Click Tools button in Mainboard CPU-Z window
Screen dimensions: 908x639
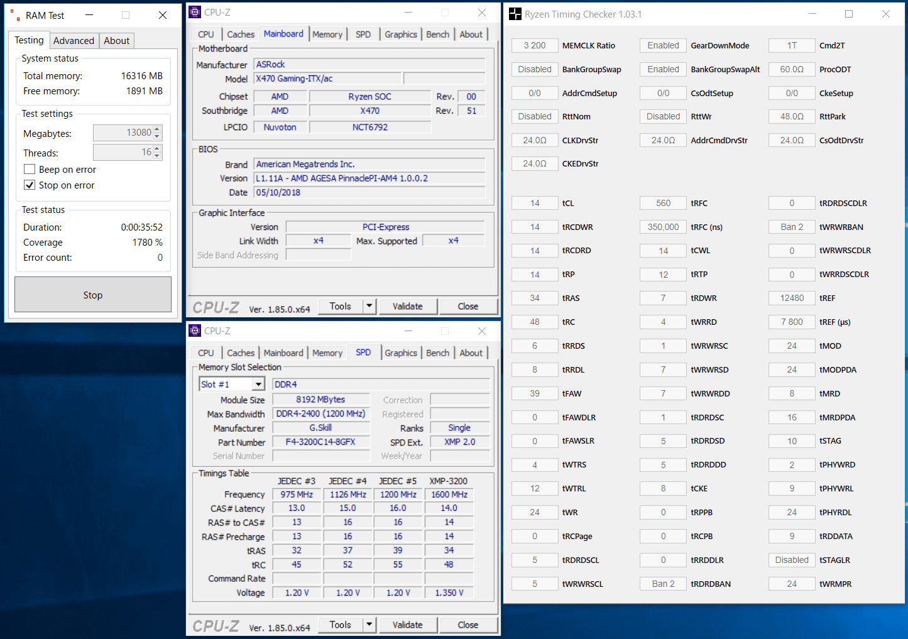pyautogui.click(x=340, y=306)
